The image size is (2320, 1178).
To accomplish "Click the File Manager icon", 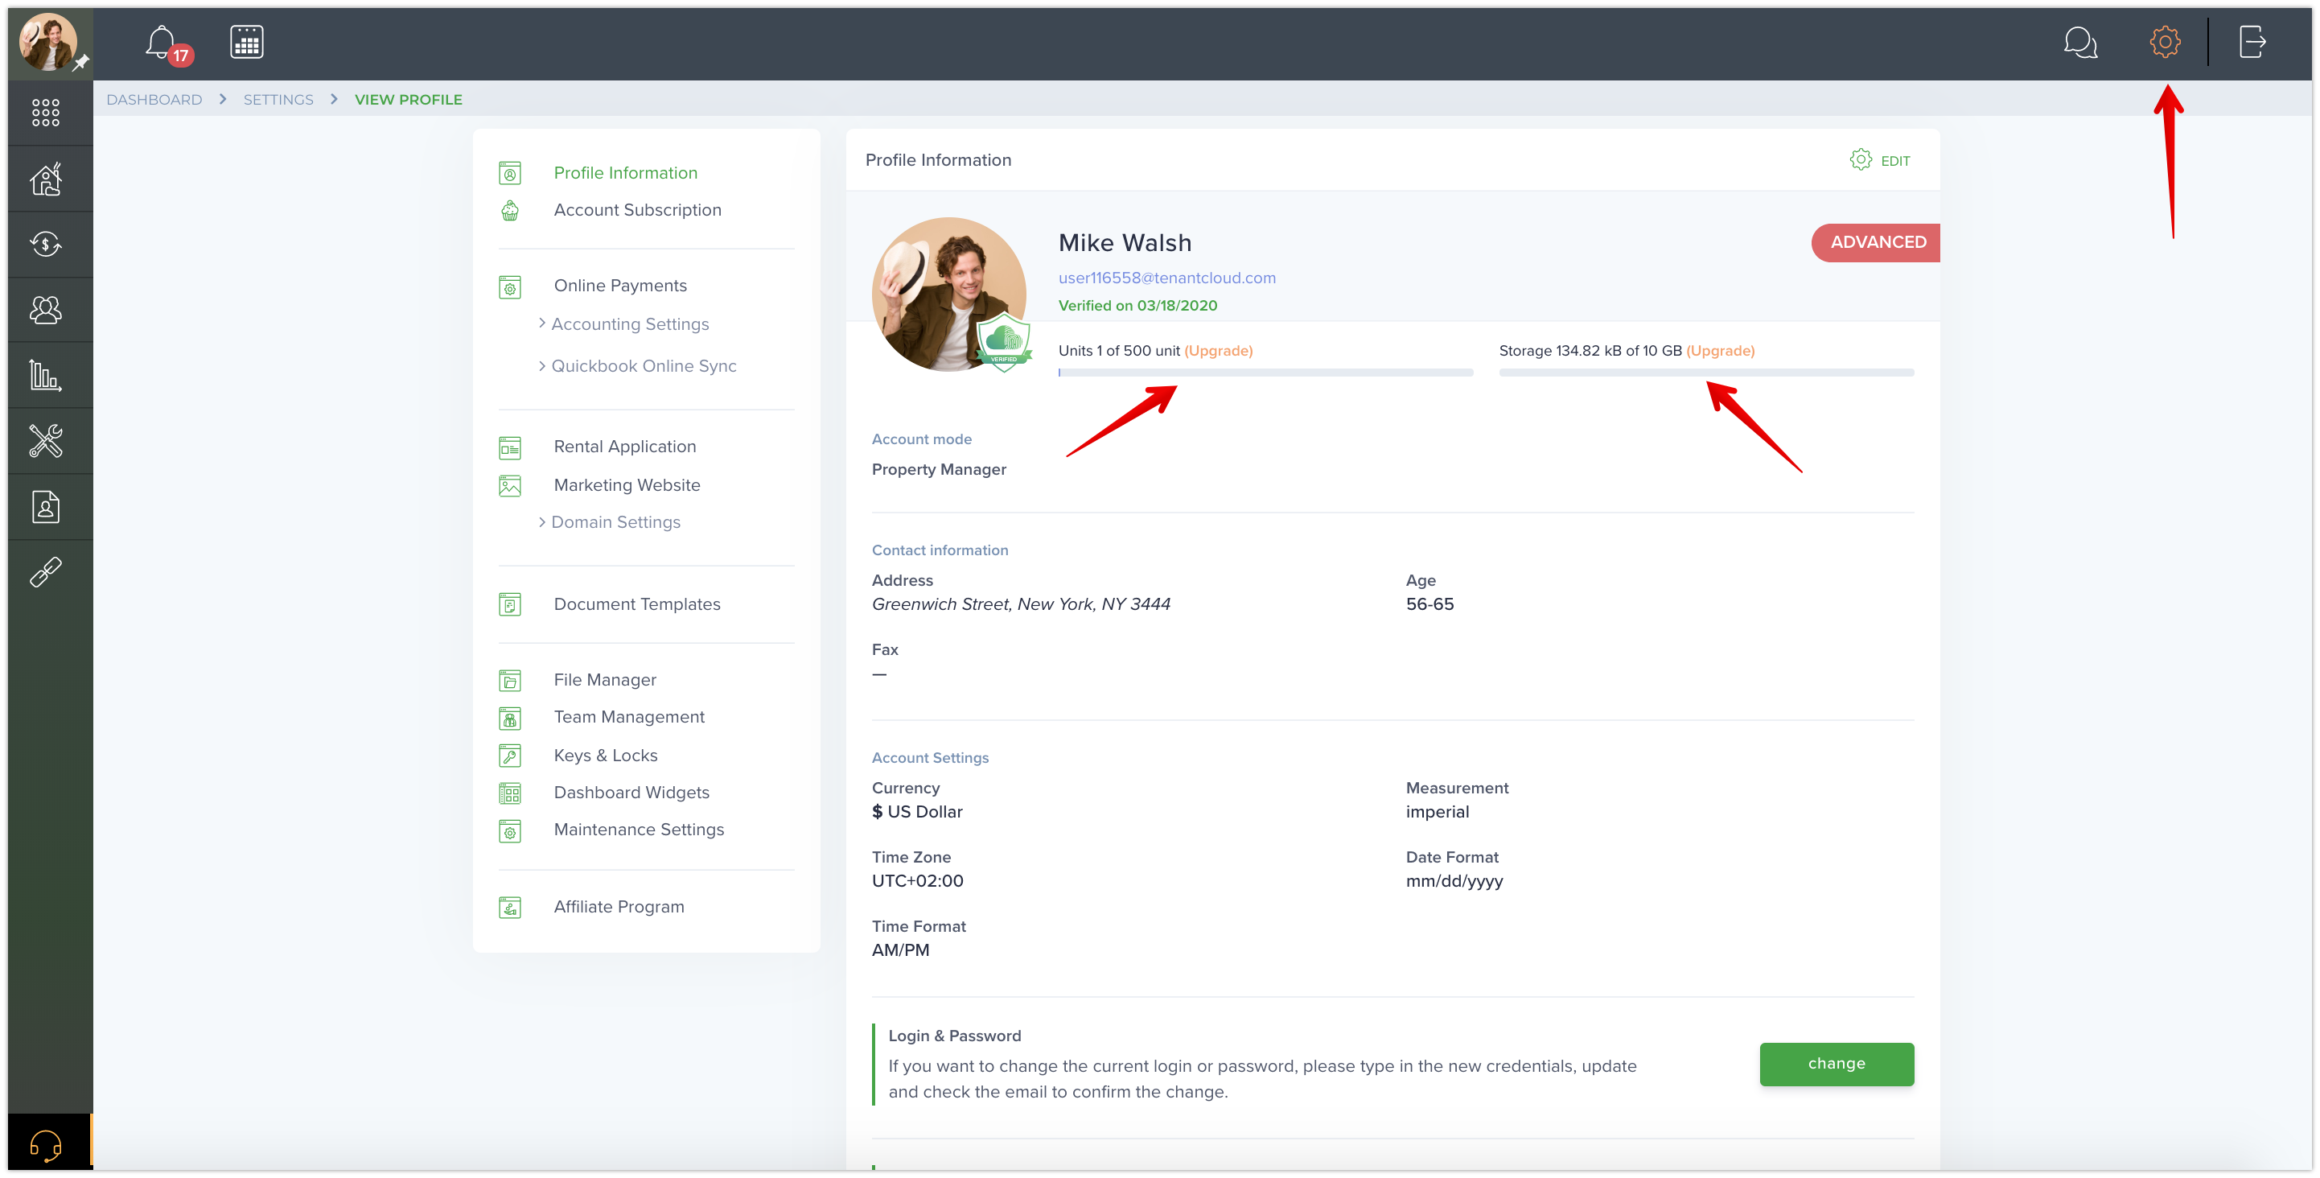I will point(510,681).
